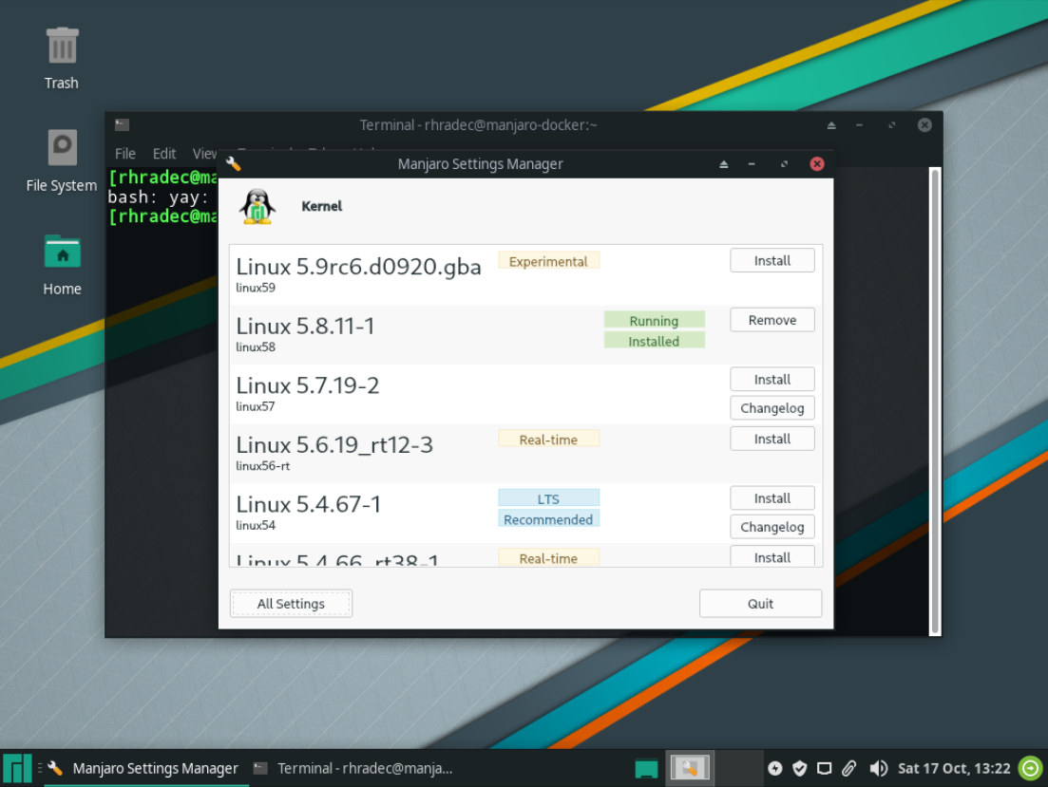
Task: Close the Terminal window
Action: [x=924, y=125]
